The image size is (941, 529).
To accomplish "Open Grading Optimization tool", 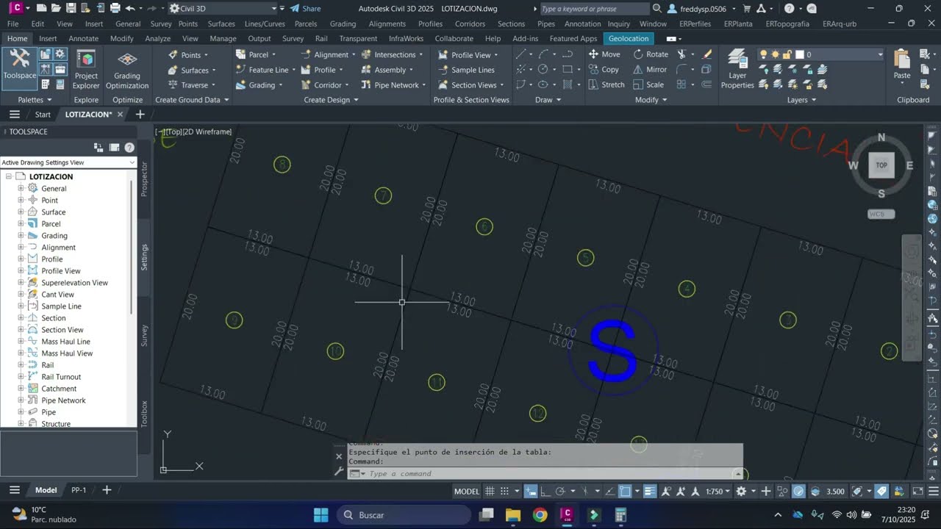I will pyautogui.click(x=127, y=70).
